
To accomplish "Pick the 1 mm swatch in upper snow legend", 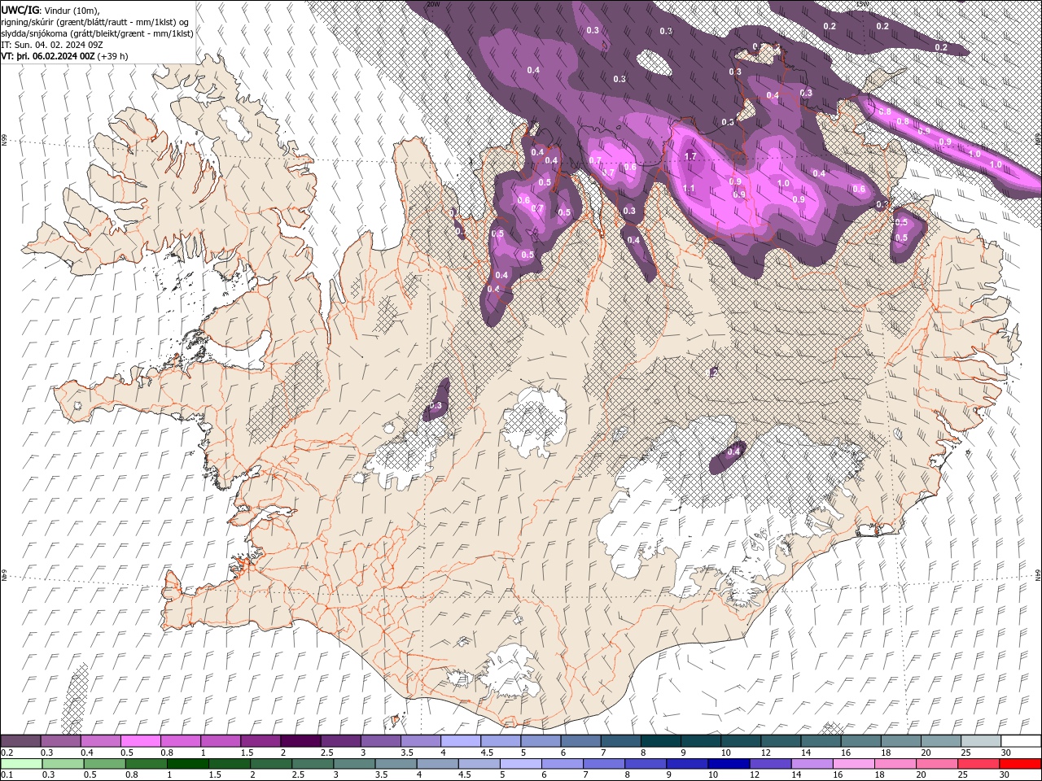I will click(220, 741).
